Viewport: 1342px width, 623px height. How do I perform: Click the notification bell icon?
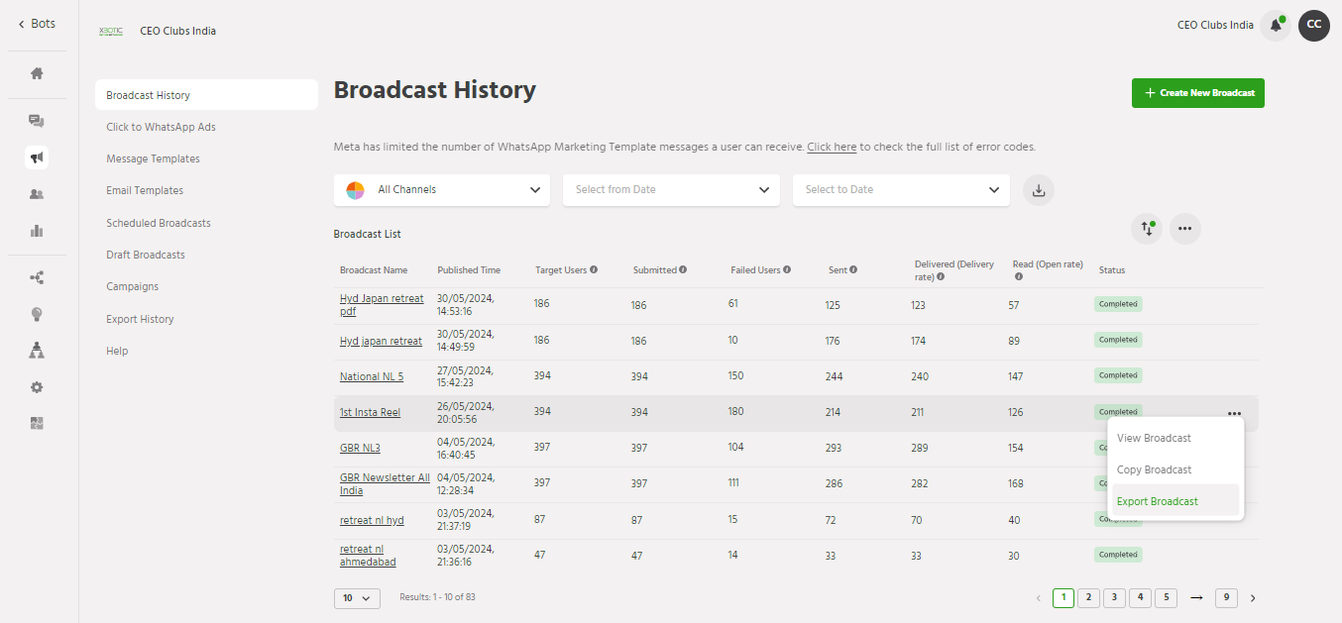(1276, 26)
